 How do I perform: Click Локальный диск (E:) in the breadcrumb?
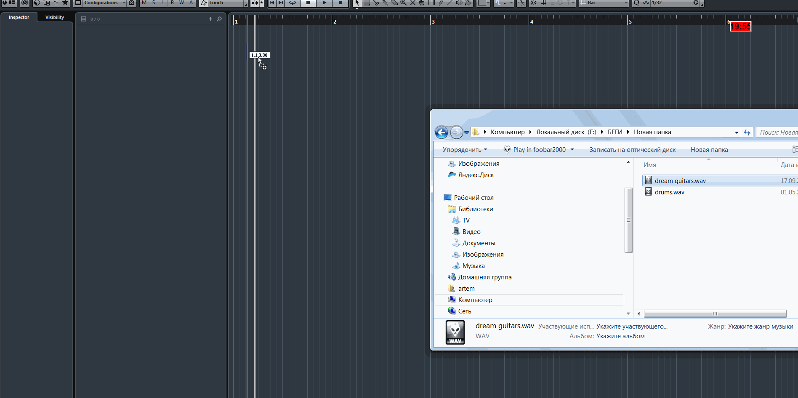pos(566,132)
